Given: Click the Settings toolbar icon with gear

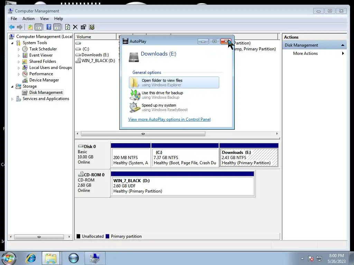Looking at the screenshot, I should point(92,27).
